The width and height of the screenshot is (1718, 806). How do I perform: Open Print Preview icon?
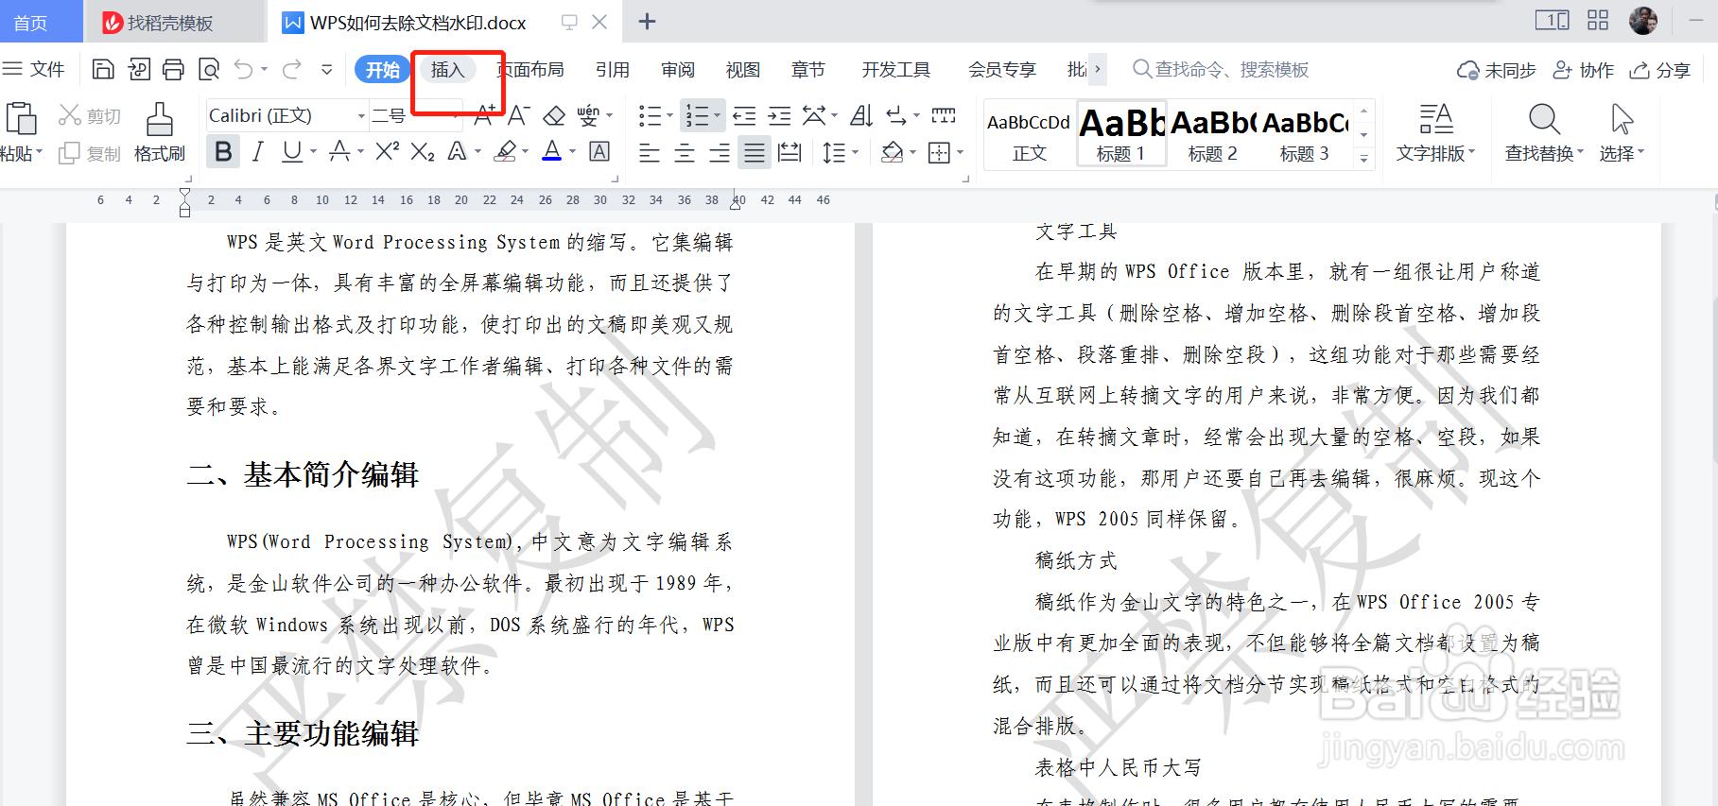(x=208, y=69)
